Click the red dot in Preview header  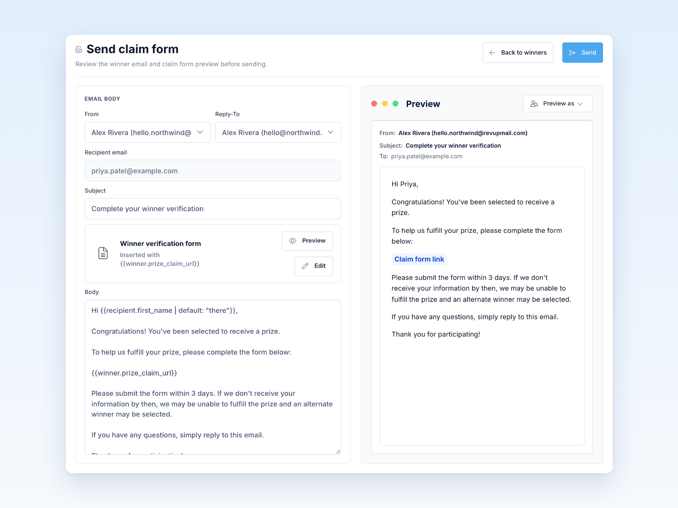point(374,104)
